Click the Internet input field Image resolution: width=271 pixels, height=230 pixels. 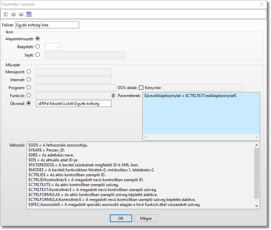pos(74,80)
